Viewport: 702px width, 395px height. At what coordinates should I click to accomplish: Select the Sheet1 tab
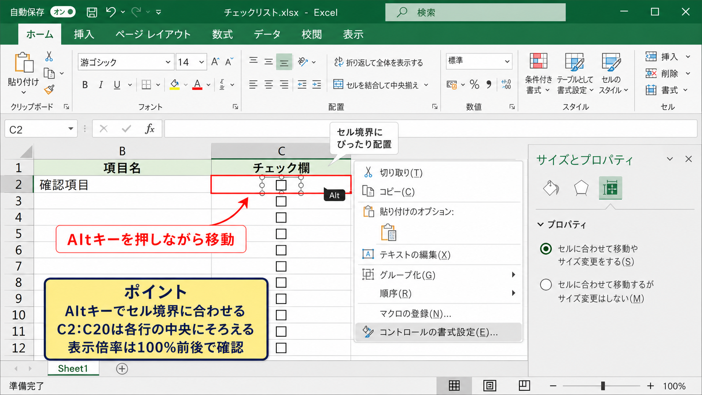(73, 369)
